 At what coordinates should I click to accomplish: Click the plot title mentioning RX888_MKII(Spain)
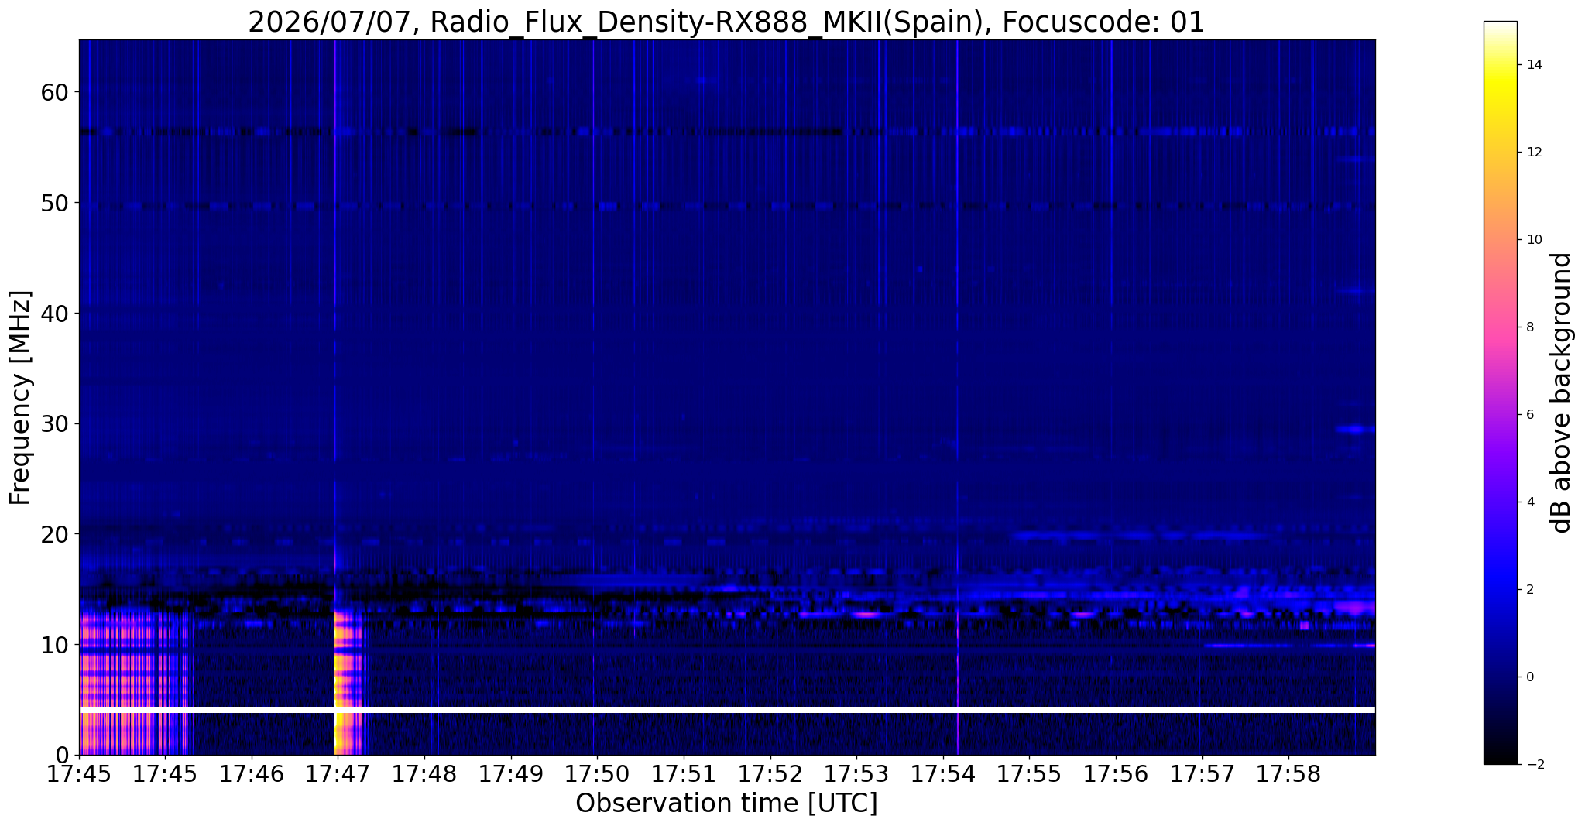click(726, 22)
